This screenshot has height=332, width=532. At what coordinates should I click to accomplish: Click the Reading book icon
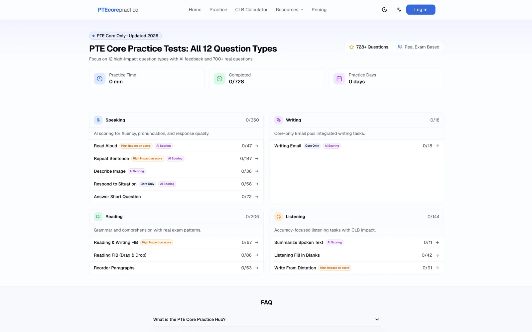(98, 217)
